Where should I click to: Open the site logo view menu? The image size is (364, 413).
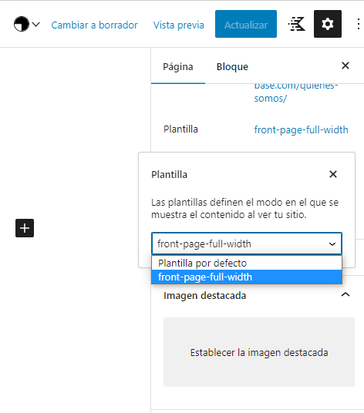click(22, 24)
